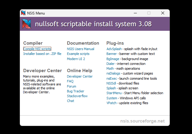Visit nsis.sourceforge.net footer link
This screenshot has width=192, height=134.
click(142, 121)
